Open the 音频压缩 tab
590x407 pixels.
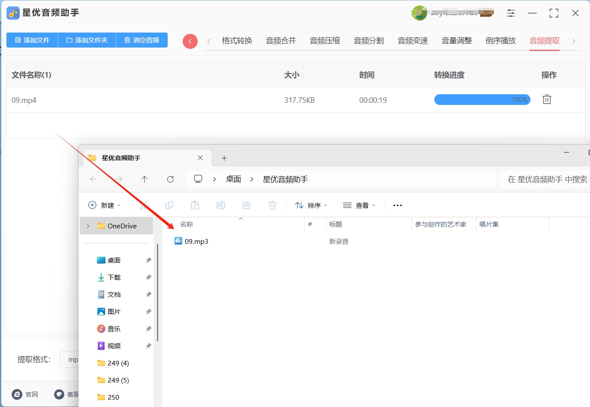click(325, 41)
